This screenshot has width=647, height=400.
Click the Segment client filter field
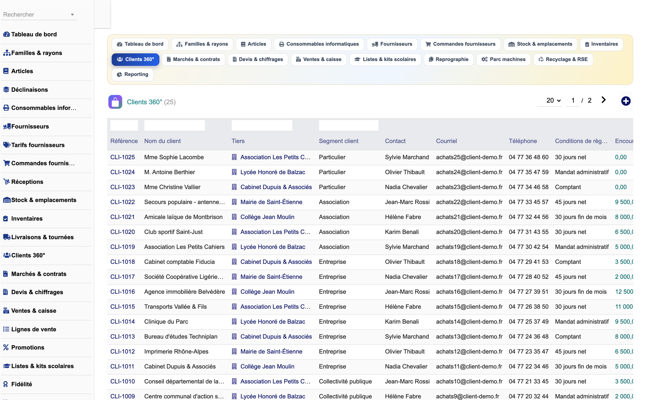(348, 125)
